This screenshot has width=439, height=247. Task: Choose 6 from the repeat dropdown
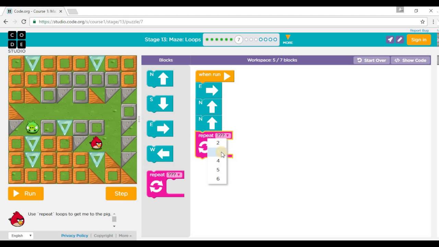click(x=218, y=178)
